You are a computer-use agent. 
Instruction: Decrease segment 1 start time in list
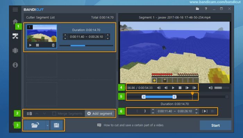65,38
